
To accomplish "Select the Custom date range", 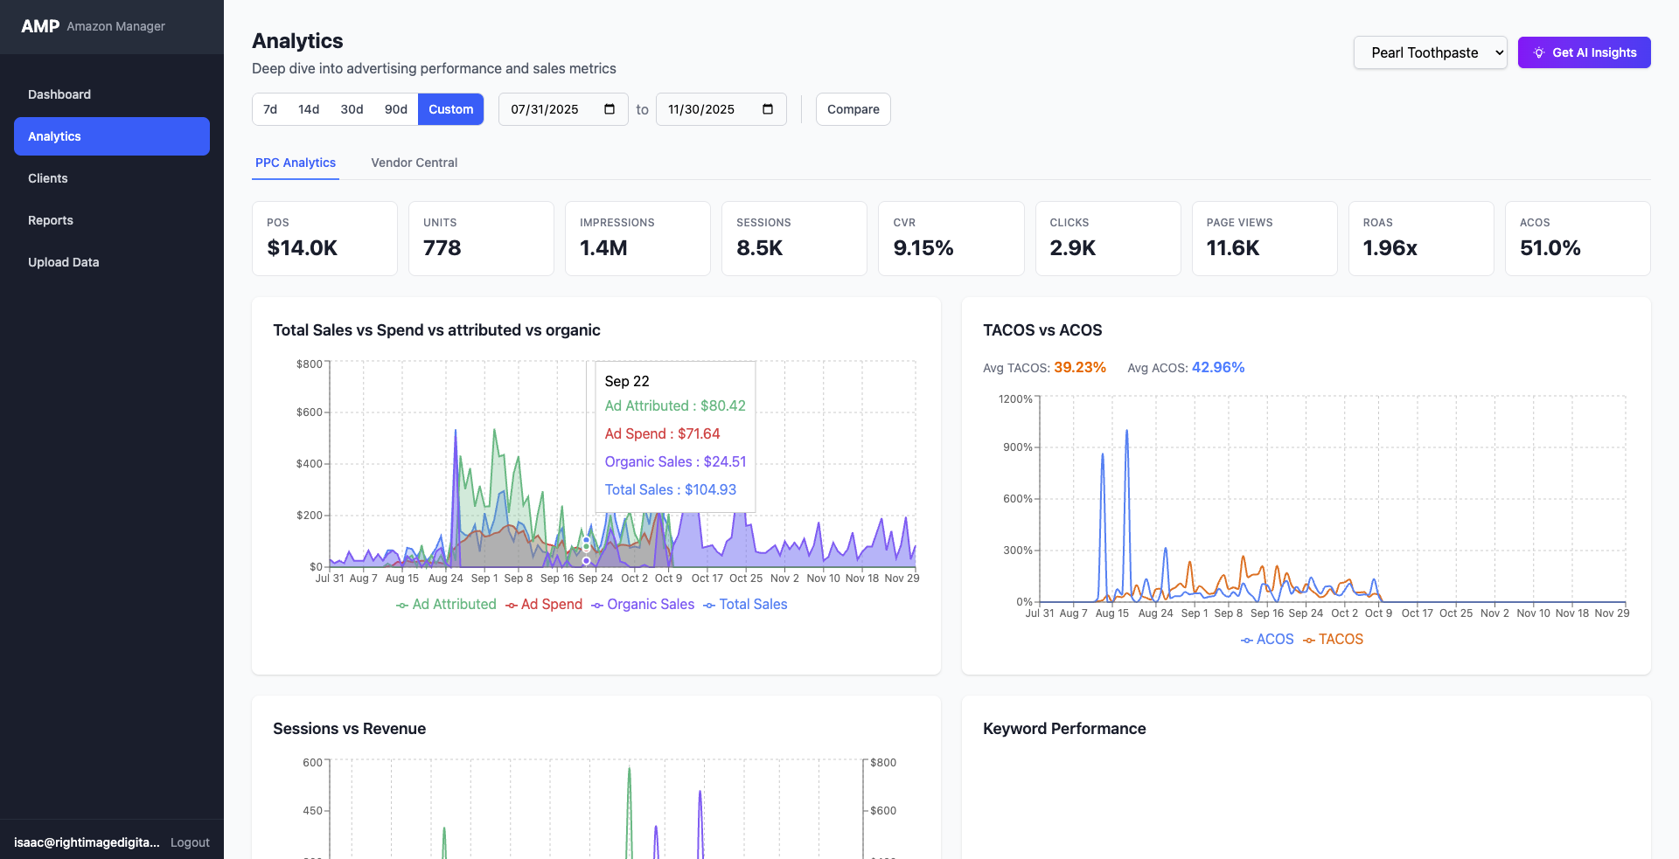I will [451, 109].
